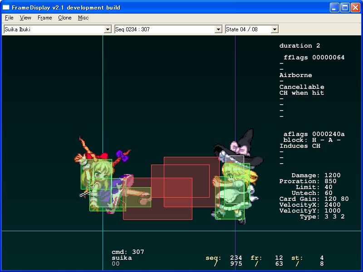363x272 pixels.
Task: Expand the State 04 / 08 dropdown arrow
Action: [x=275, y=29]
